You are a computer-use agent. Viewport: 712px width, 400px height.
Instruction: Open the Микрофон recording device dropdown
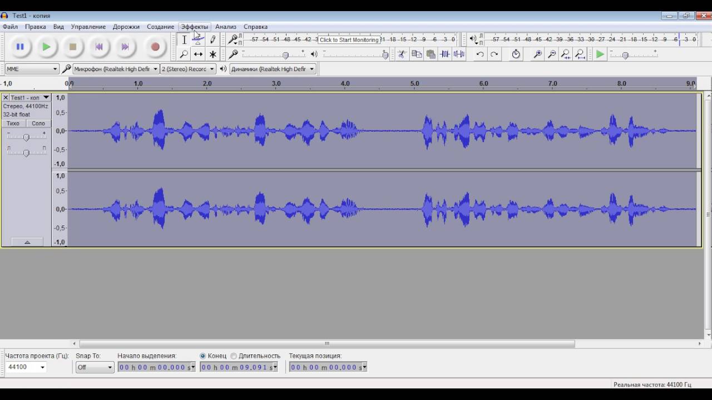(116, 69)
